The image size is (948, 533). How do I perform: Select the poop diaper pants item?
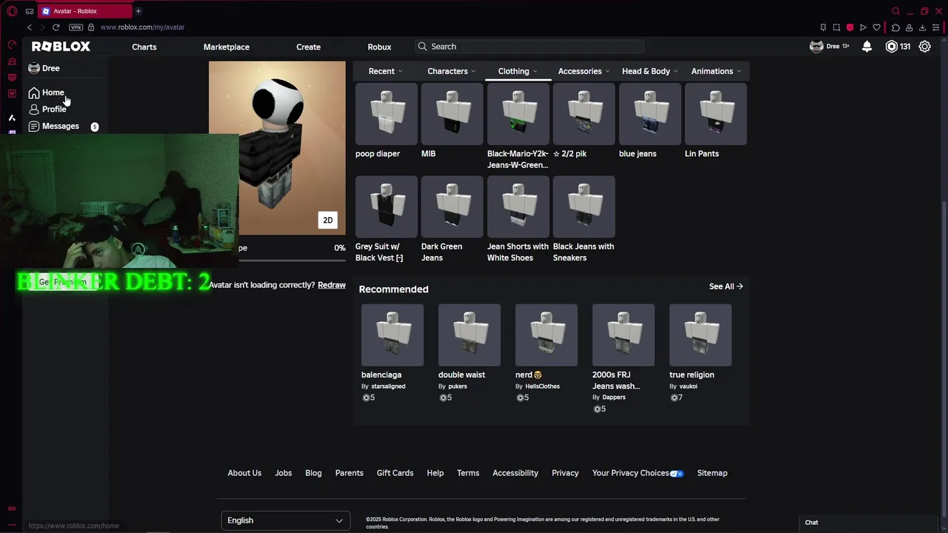(387, 115)
